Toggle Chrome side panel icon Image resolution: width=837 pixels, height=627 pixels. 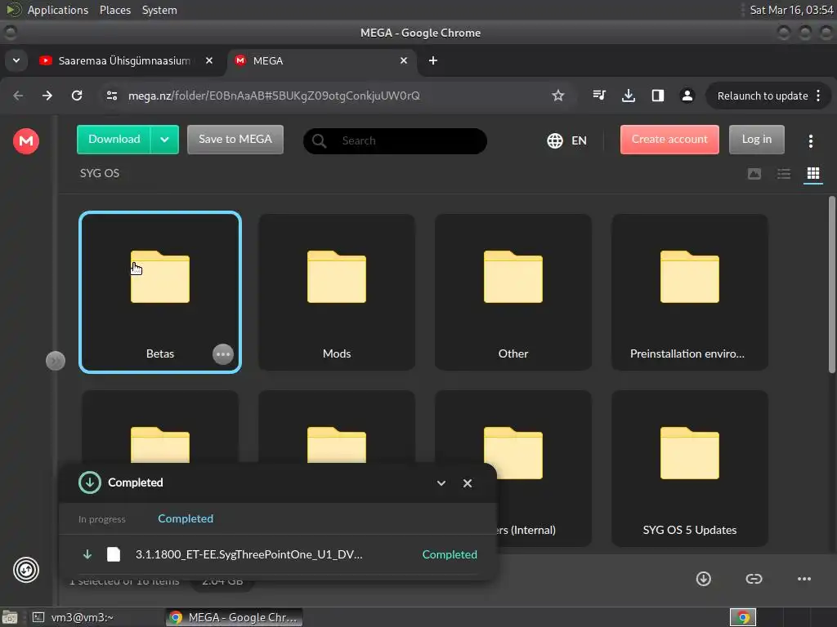[x=658, y=96]
